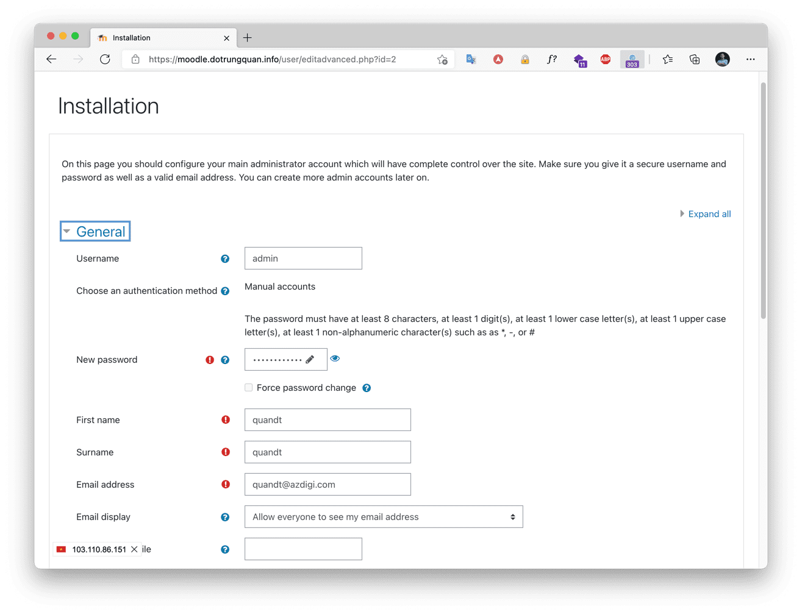Click required icon beside First name

coord(226,419)
